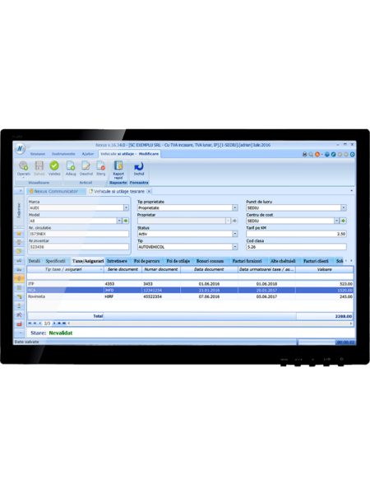Click the Nr. circulatie input field
This screenshot has width=370, height=494.
click(79, 234)
